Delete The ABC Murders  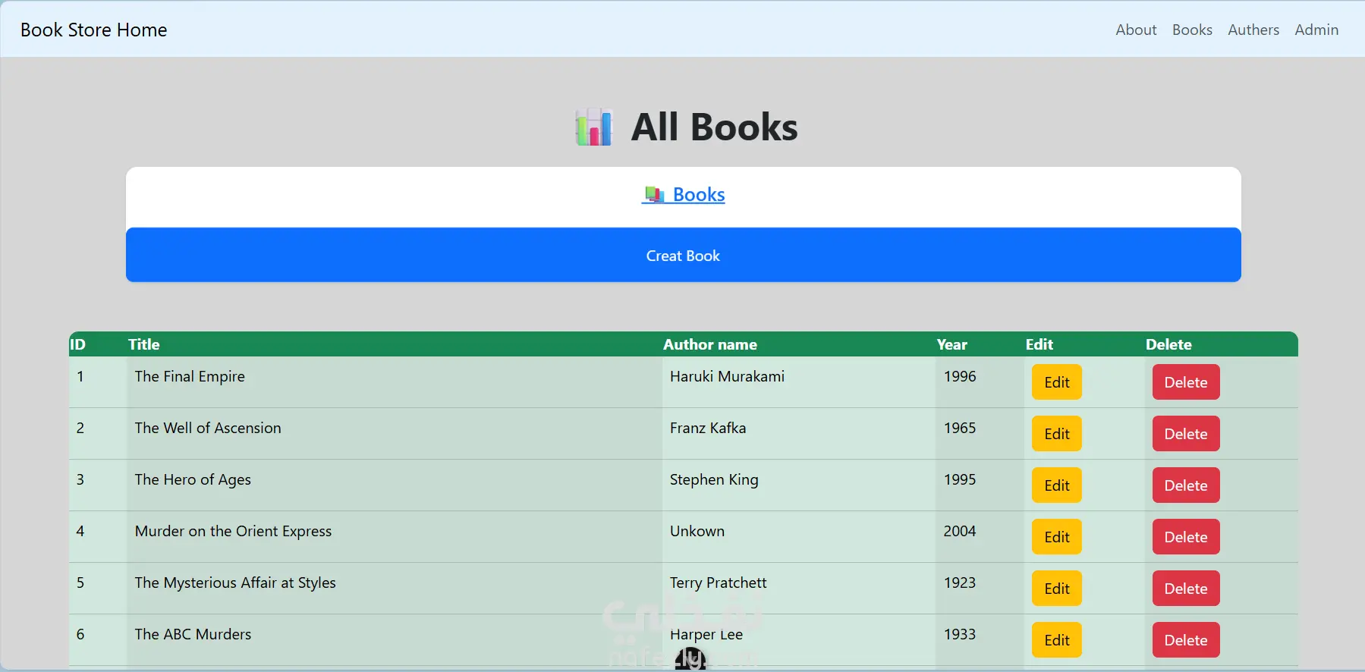[1186, 640]
